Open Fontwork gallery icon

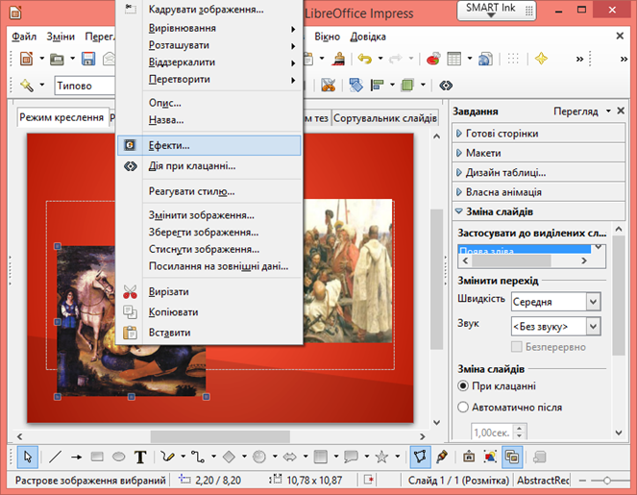(469, 457)
